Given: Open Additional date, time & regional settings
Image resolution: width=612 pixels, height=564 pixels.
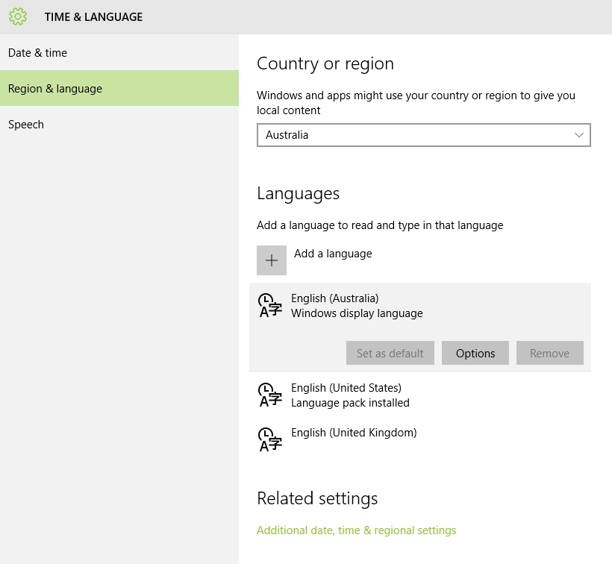Looking at the screenshot, I should pos(356,530).
